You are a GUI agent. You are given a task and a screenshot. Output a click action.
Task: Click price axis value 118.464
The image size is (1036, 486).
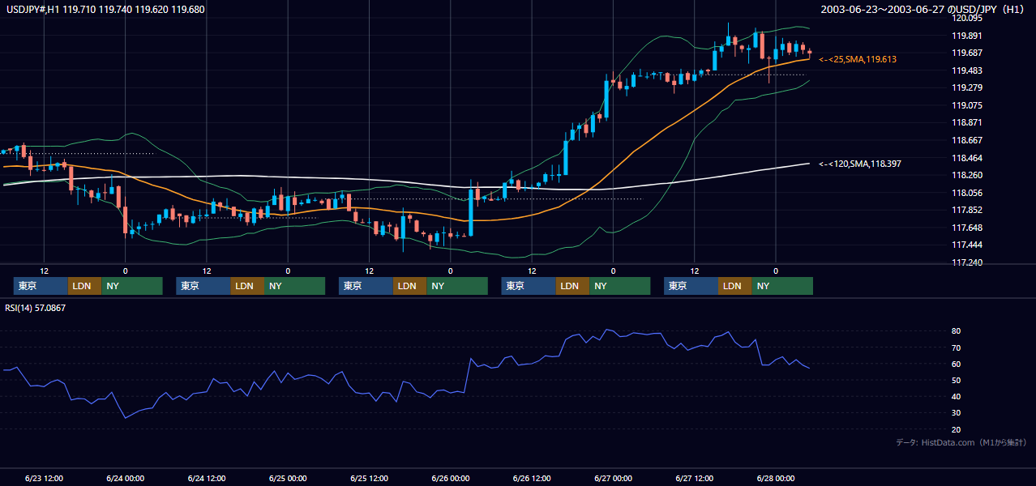(x=967, y=158)
